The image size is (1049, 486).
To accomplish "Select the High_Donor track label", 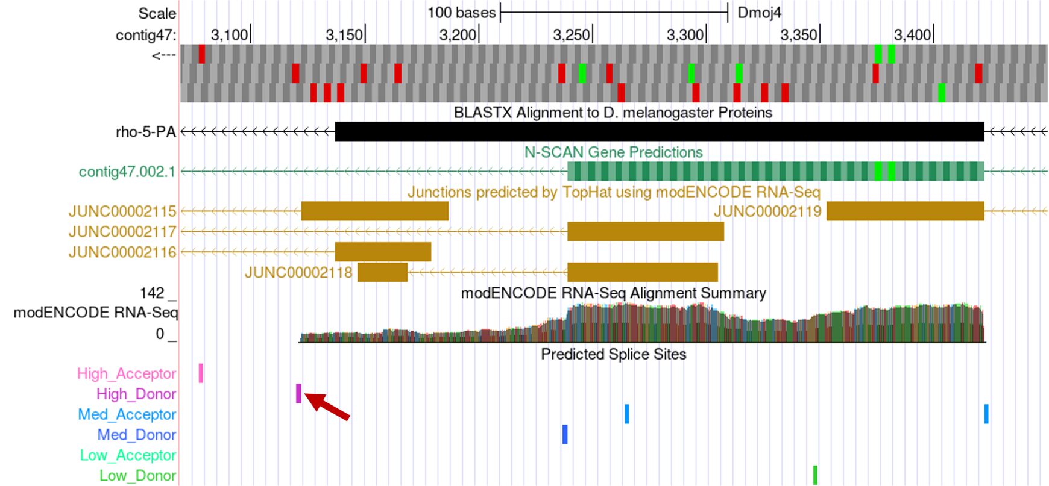I will (x=136, y=394).
